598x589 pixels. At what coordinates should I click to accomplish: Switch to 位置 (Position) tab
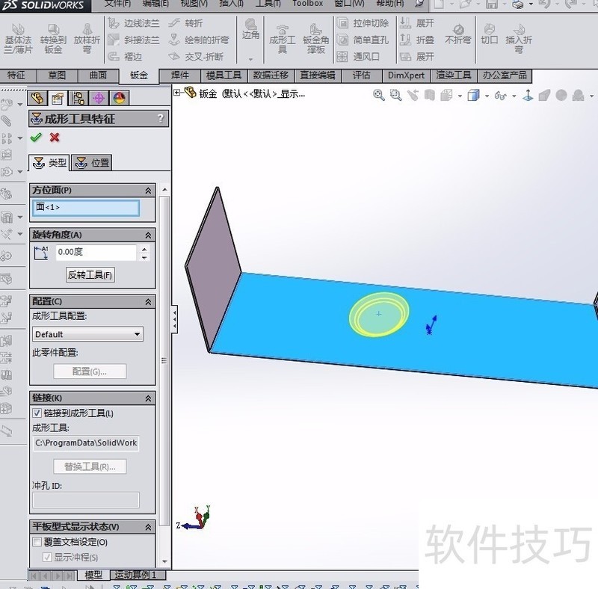pyautogui.click(x=91, y=163)
